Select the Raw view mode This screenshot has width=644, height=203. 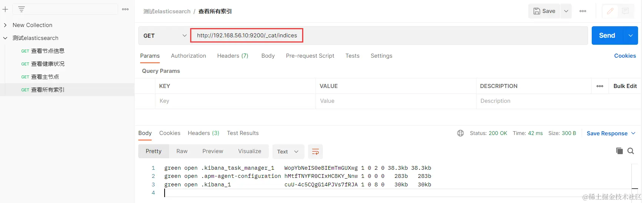coord(182,151)
